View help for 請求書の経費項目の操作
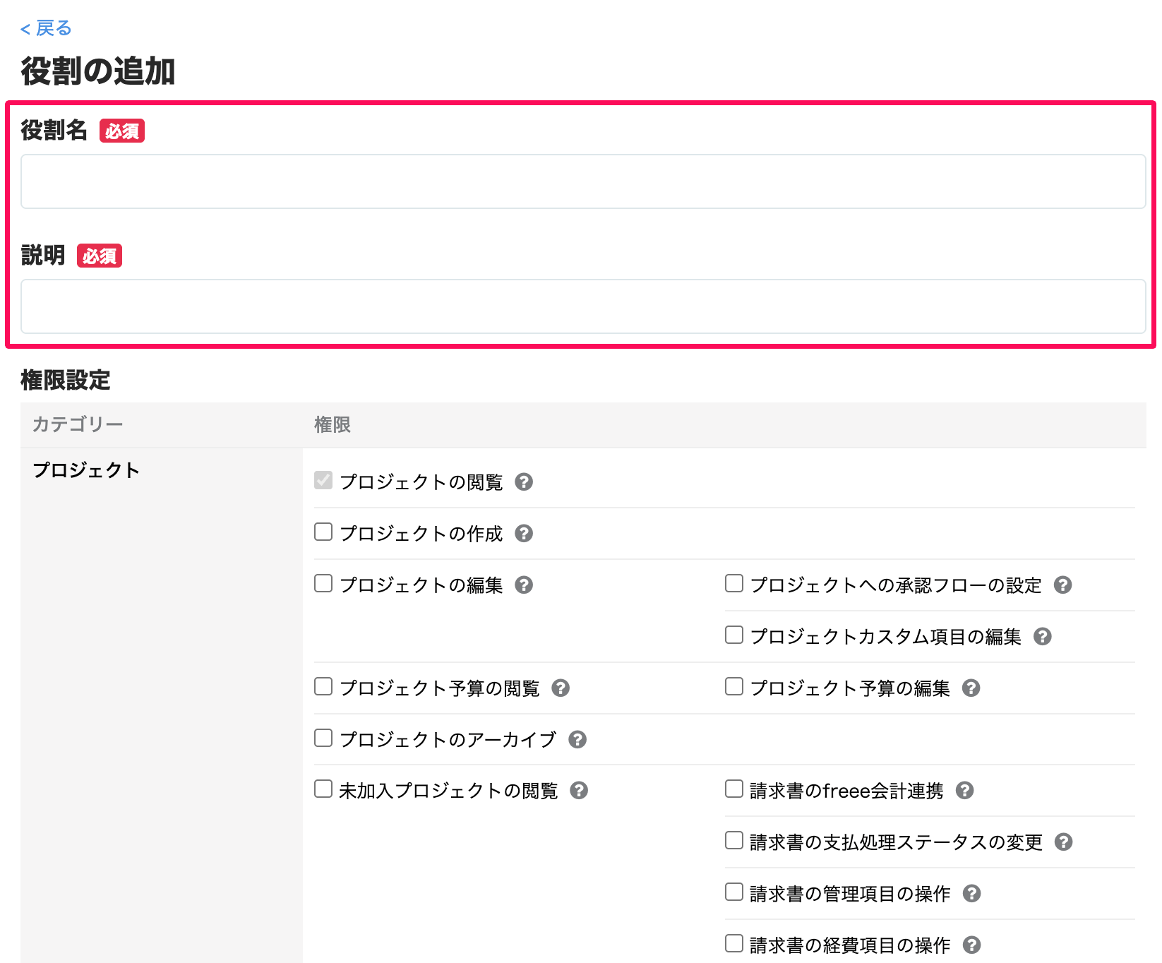This screenshot has width=1162, height=963. click(972, 945)
